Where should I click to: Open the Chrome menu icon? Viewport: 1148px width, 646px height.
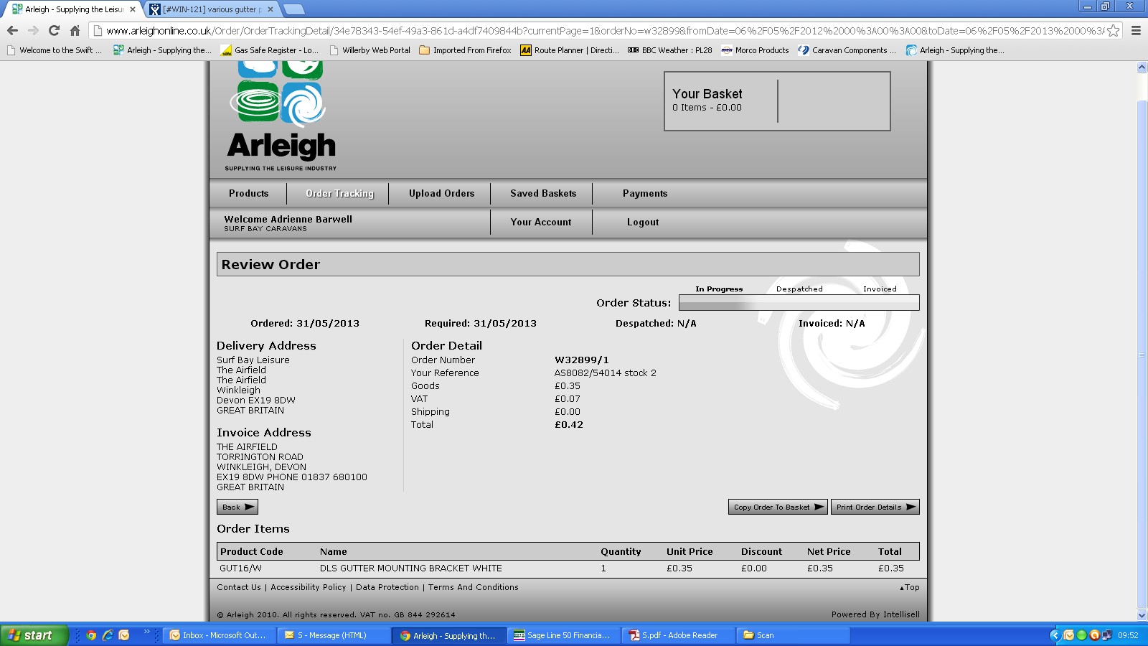pyautogui.click(x=1136, y=30)
